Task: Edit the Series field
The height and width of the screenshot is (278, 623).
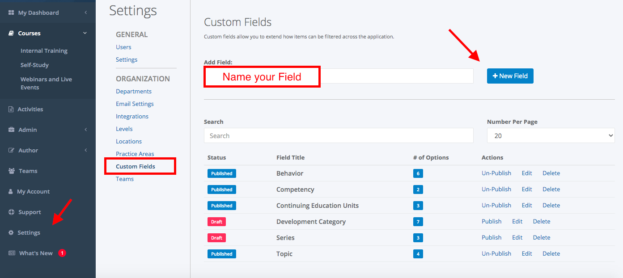Action: (x=517, y=237)
